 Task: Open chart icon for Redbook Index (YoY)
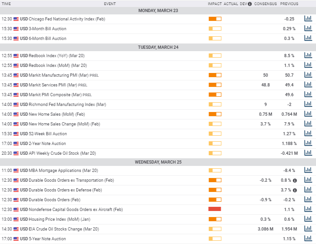tap(308, 55)
